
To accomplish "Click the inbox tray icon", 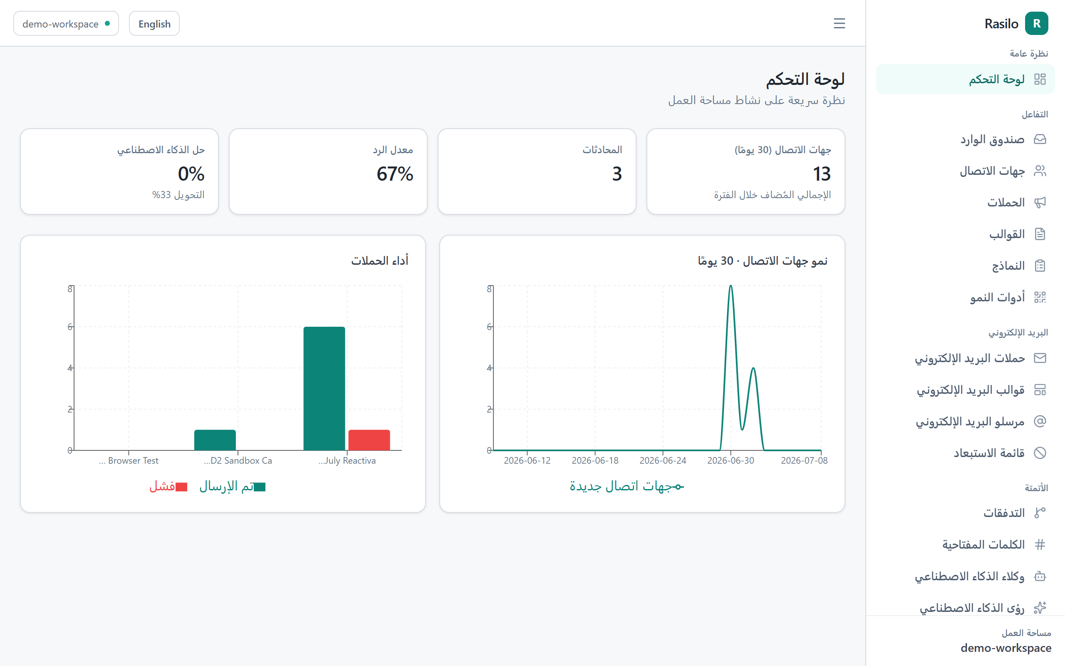I will (x=1040, y=139).
